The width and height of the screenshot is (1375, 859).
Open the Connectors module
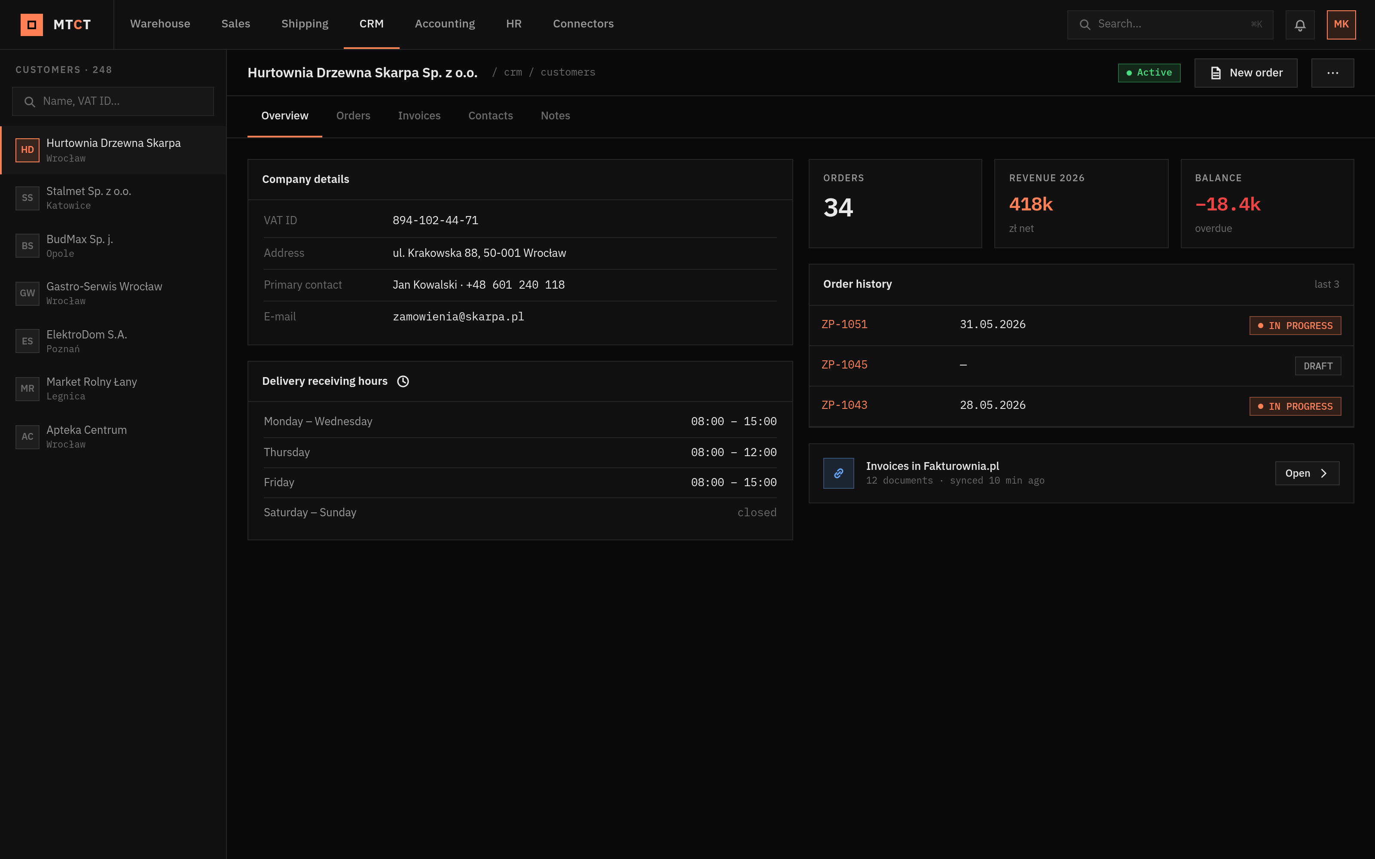click(583, 24)
